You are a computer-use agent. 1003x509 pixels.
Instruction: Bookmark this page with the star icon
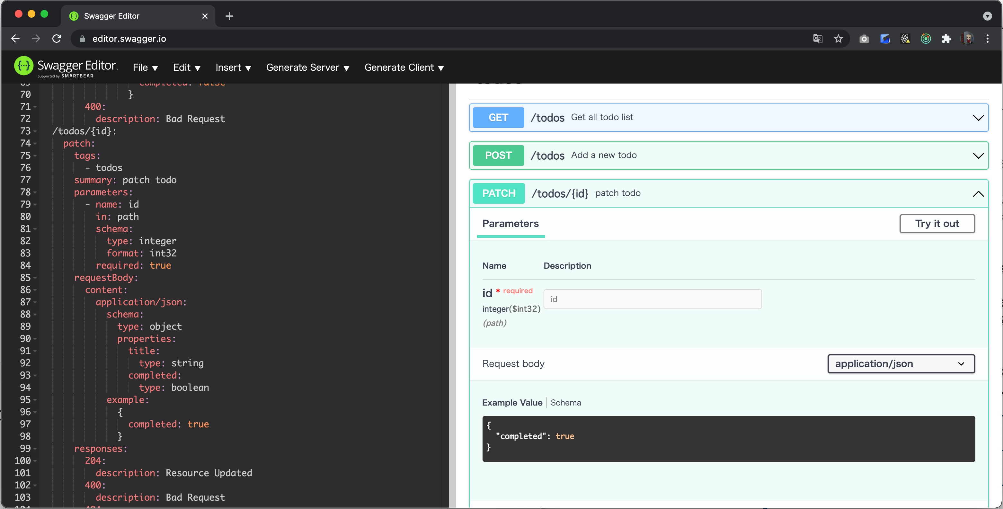[838, 39]
